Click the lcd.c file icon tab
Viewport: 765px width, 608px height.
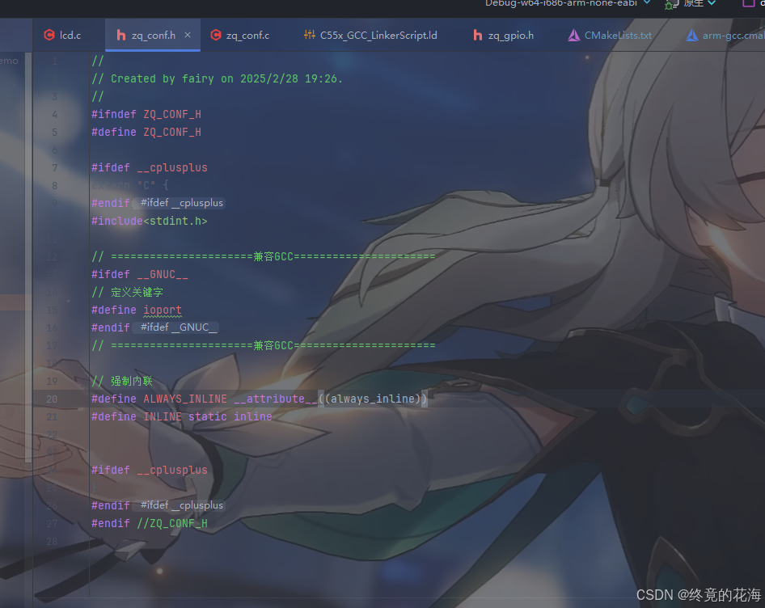[x=49, y=35]
